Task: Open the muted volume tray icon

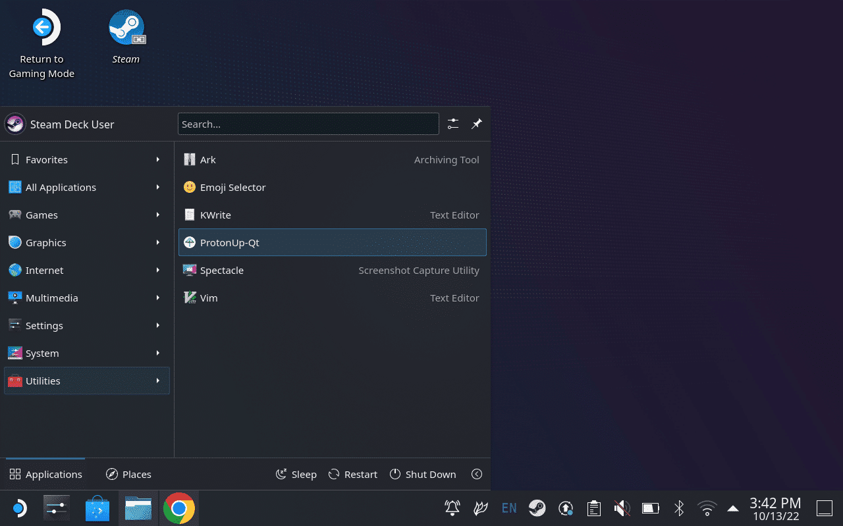Action: [622, 508]
